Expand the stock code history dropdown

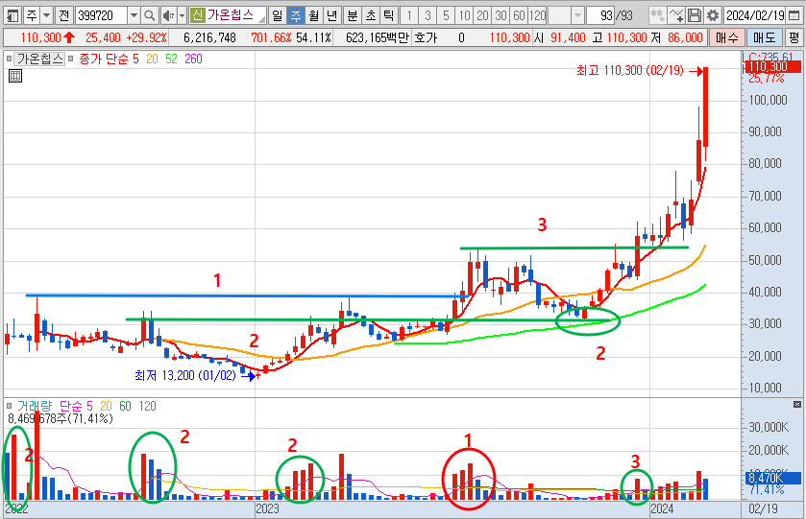tap(134, 16)
